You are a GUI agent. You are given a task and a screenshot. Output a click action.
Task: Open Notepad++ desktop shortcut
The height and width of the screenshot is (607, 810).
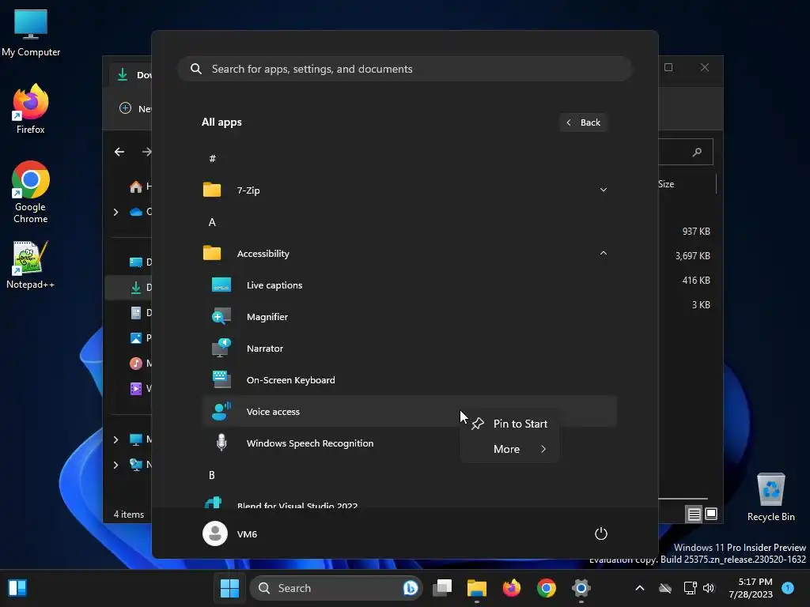(x=31, y=265)
